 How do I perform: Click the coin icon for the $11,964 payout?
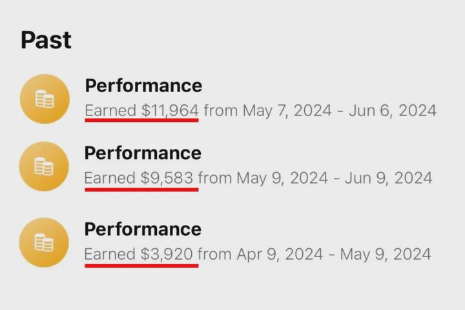click(45, 99)
